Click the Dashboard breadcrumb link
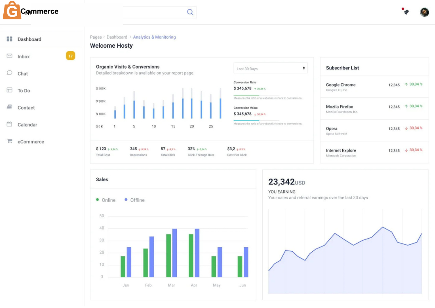 [x=117, y=37]
